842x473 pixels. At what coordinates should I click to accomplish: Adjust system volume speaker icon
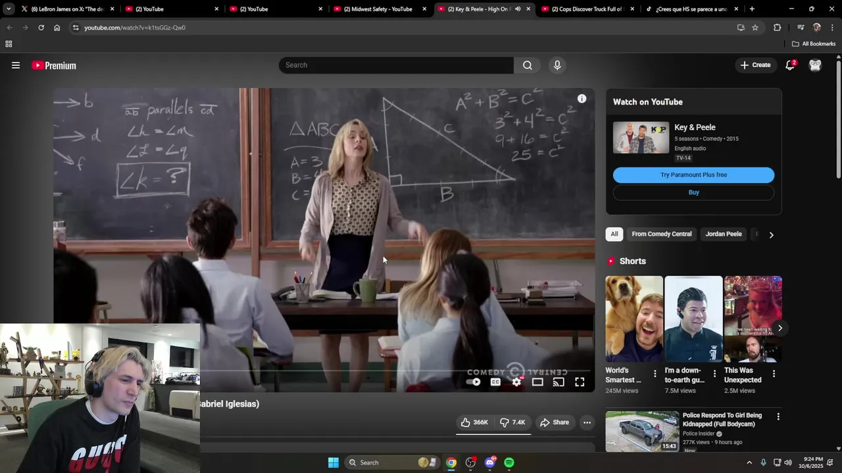[x=788, y=462]
